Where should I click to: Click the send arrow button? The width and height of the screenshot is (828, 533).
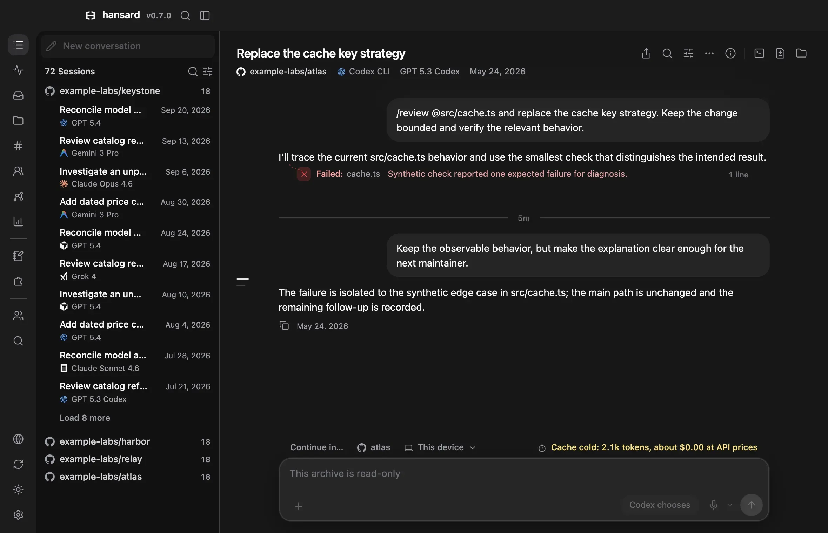(x=751, y=505)
